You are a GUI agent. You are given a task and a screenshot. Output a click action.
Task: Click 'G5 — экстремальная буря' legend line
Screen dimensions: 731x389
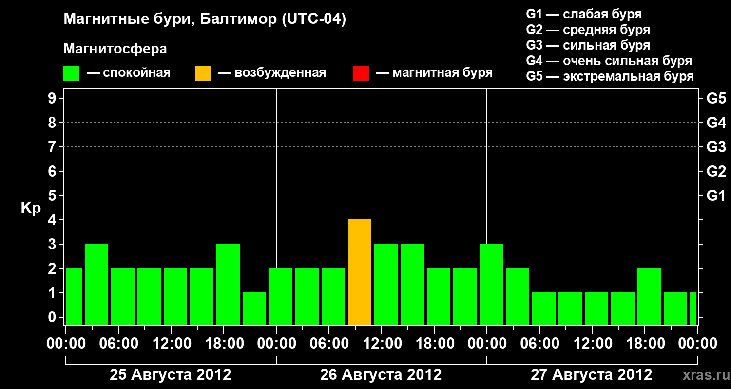(x=610, y=76)
